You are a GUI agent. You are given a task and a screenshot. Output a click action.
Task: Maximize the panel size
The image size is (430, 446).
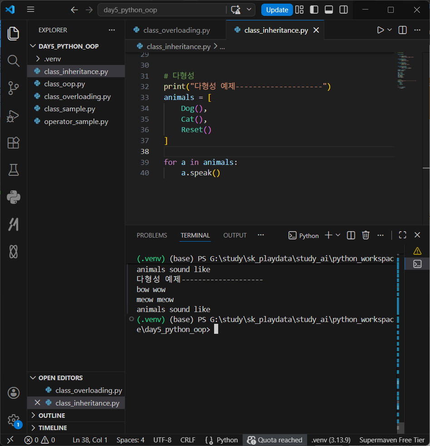pos(402,235)
